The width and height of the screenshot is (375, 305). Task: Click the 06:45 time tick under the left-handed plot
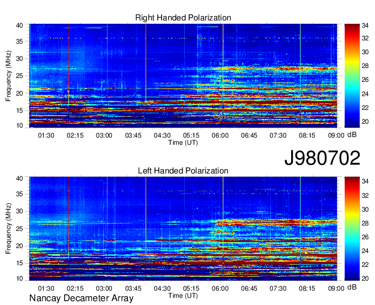coord(249,288)
